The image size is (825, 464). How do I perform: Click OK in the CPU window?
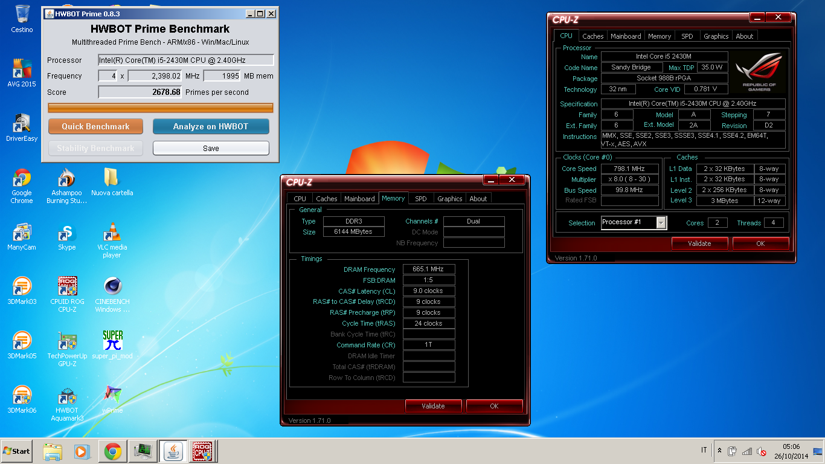[x=760, y=243]
